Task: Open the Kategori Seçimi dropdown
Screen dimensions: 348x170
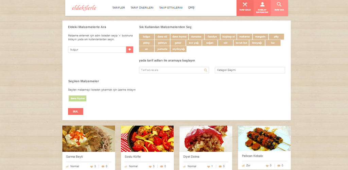Action: (x=250, y=70)
